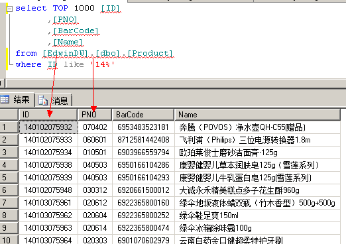Click ID cell 140102075939
The height and width of the screenshot is (244, 346).
48,178
